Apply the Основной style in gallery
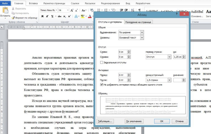This screenshot has height=134, width=211. (197, 14)
